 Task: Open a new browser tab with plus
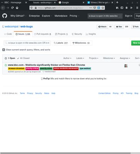pos(117,2)
